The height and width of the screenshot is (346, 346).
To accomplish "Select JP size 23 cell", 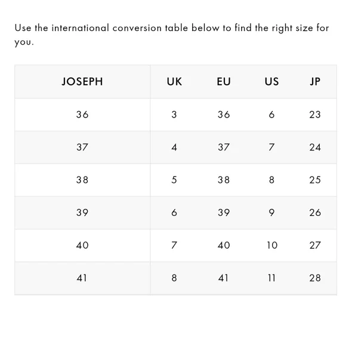I will 315,115.
